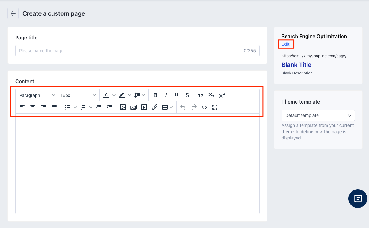Apply italic formatting
This screenshot has width=369, height=228.
pos(166,95)
